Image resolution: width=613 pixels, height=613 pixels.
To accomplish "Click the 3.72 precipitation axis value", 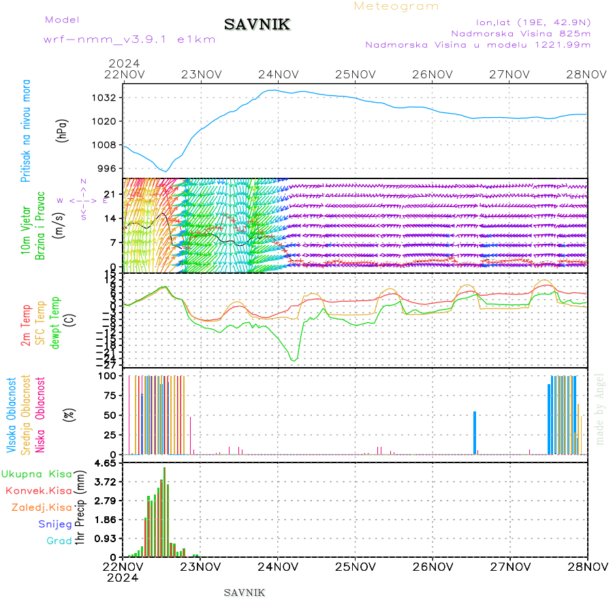I will pyautogui.click(x=106, y=482).
